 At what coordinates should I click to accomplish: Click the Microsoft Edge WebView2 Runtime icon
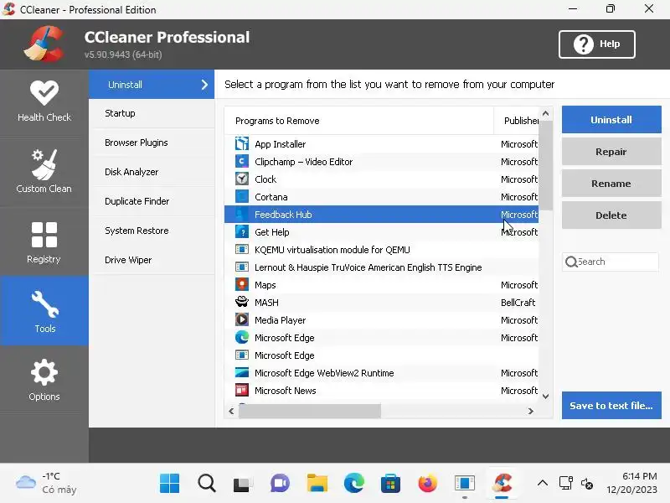[242, 372]
